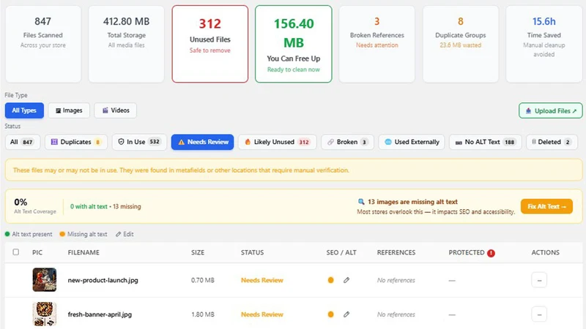Filter status by All 847

pos(23,142)
